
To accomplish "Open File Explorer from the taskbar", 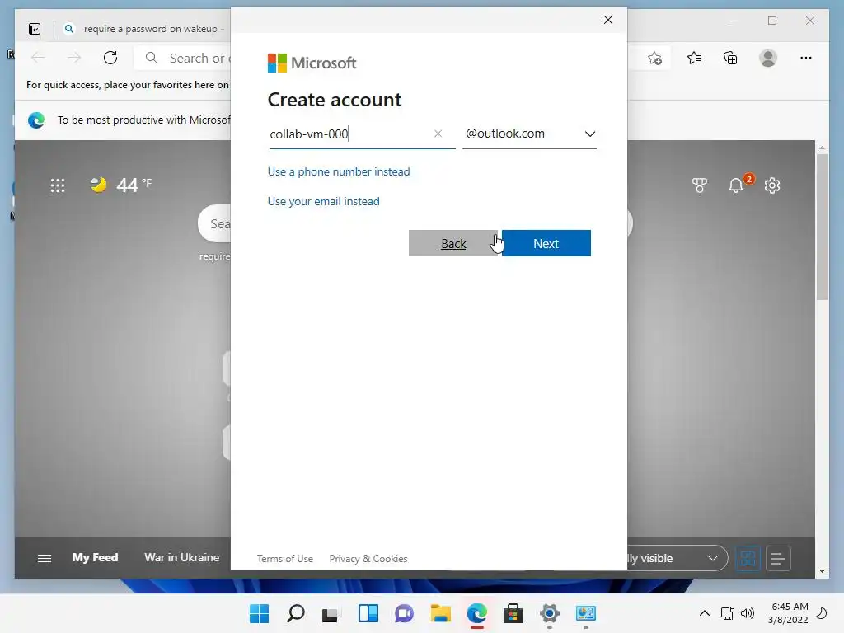I will point(441,613).
